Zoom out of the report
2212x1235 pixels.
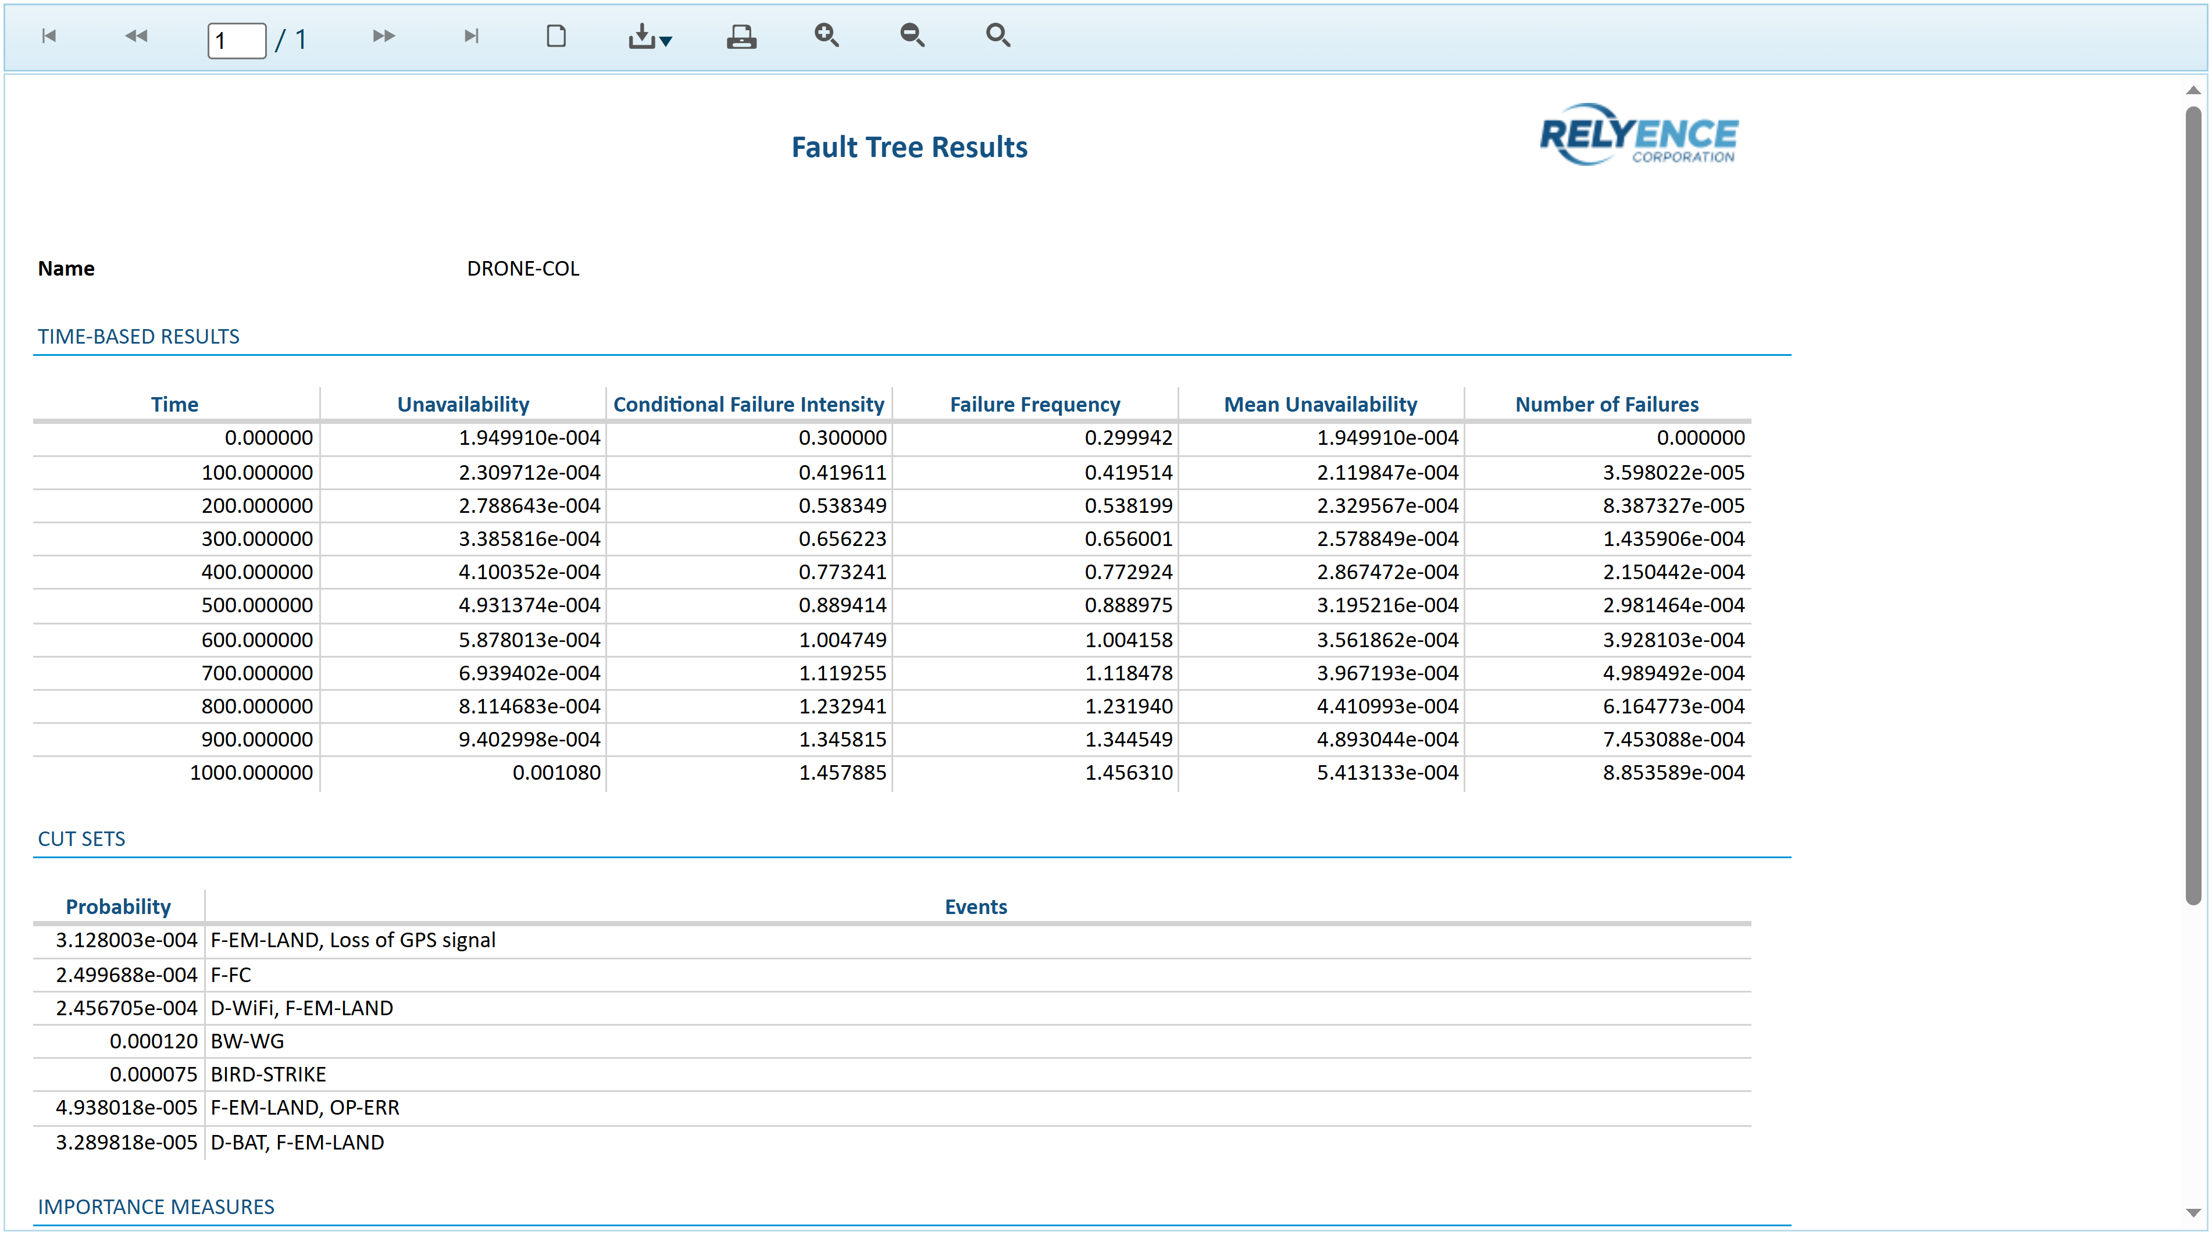click(x=912, y=35)
